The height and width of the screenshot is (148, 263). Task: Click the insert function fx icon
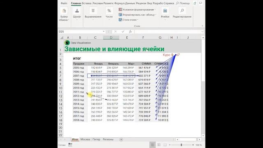(130, 32)
